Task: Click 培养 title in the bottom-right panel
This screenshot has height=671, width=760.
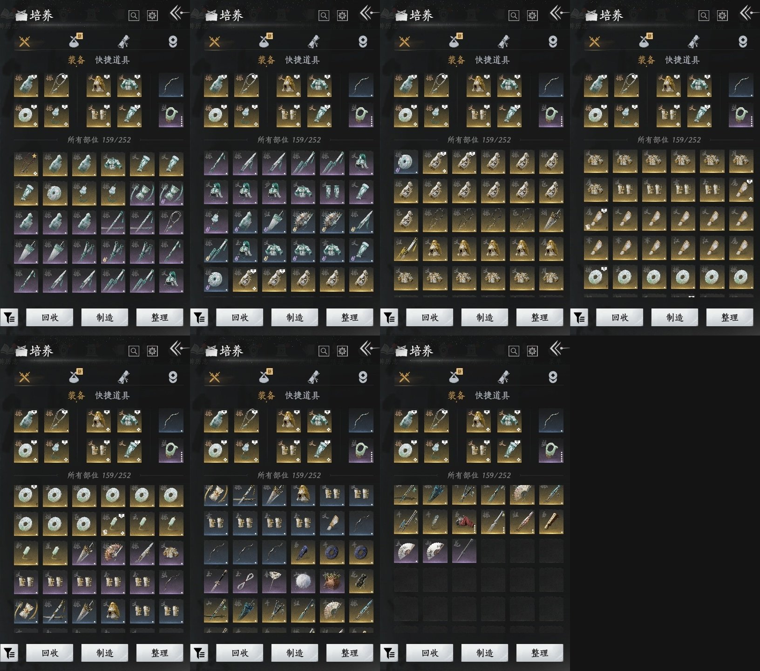Action: [421, 351]
